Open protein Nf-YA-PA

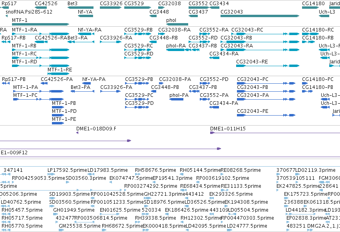click(94, 79)
